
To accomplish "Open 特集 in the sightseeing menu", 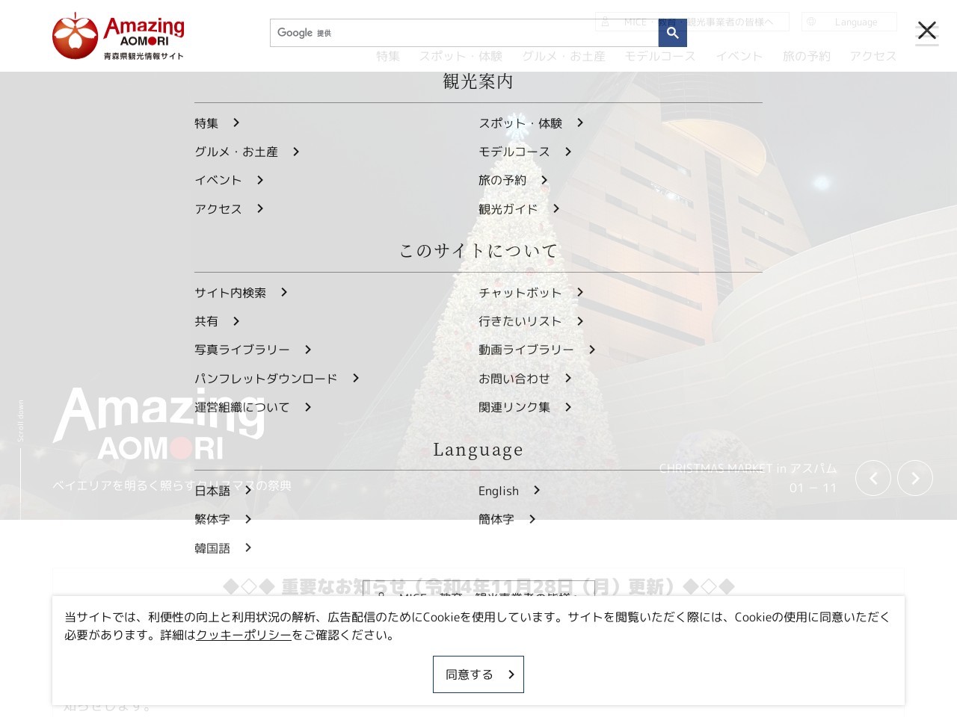I will click(x=217, y=123).
